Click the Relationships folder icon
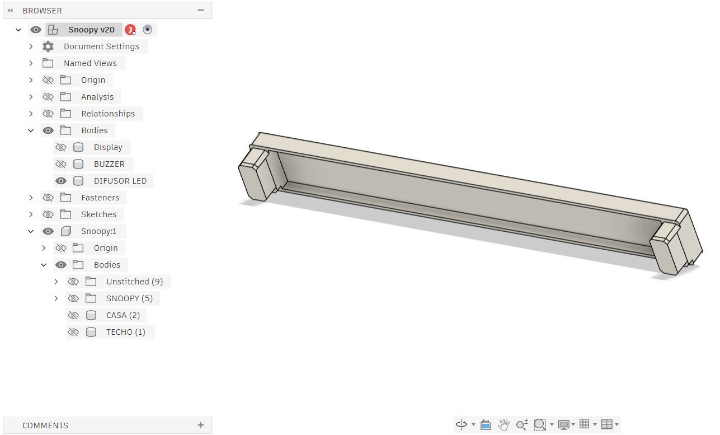The height and width of the screenshot is (435, 720). (66, 114)
